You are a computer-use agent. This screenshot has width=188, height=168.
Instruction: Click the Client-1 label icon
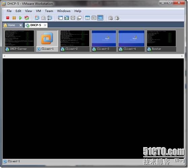tap(39, 49)
